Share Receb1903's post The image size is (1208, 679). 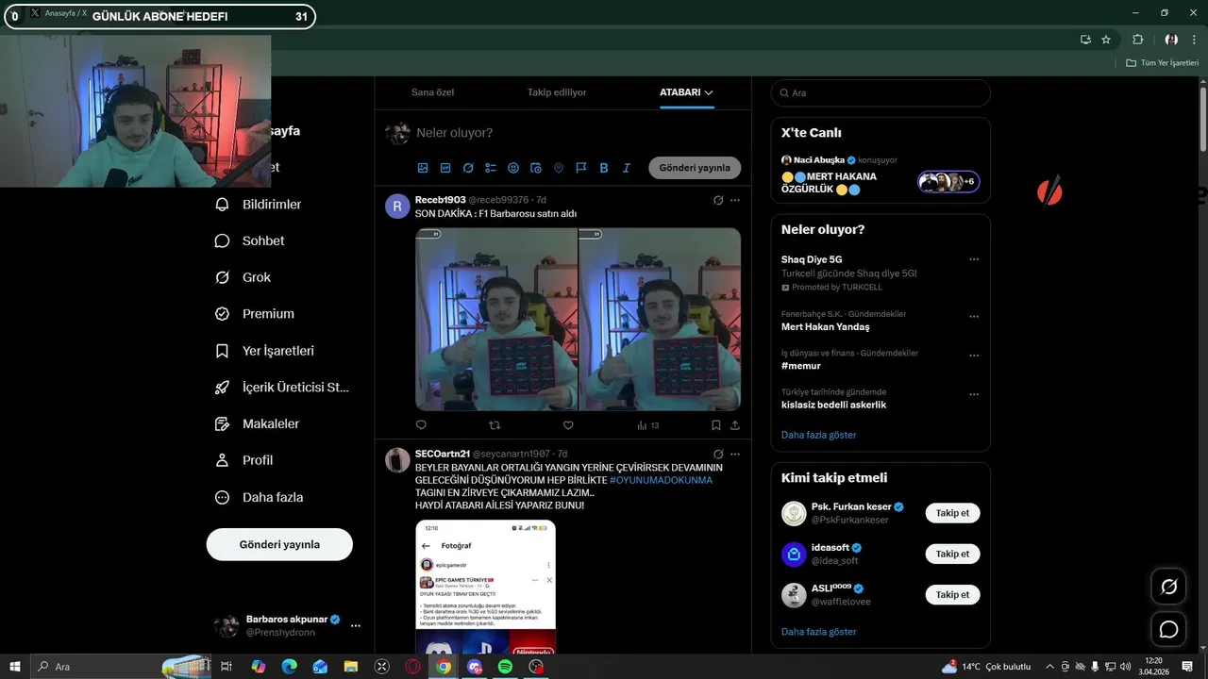[735, 425]
